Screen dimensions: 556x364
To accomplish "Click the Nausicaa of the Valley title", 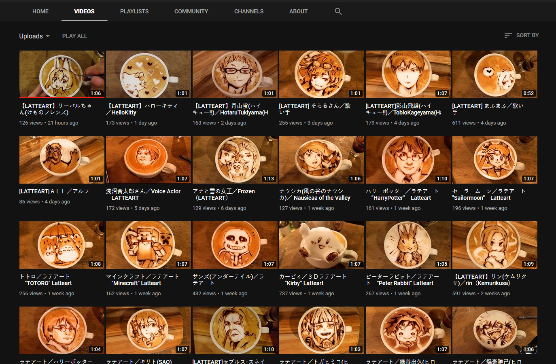I will point(315,195).
